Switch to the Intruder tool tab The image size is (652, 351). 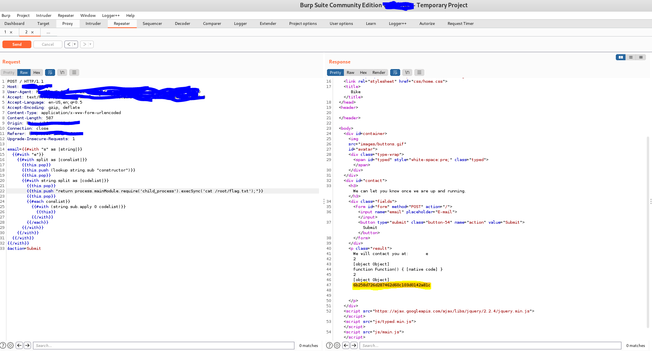(x=93, y=24)
